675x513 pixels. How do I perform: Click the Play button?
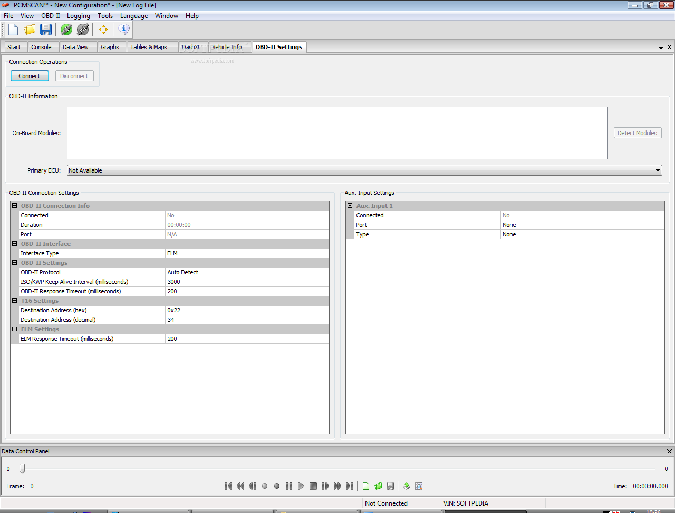click(x=301, y=486)
